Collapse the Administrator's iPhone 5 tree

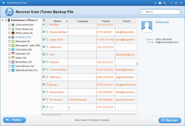2,20
